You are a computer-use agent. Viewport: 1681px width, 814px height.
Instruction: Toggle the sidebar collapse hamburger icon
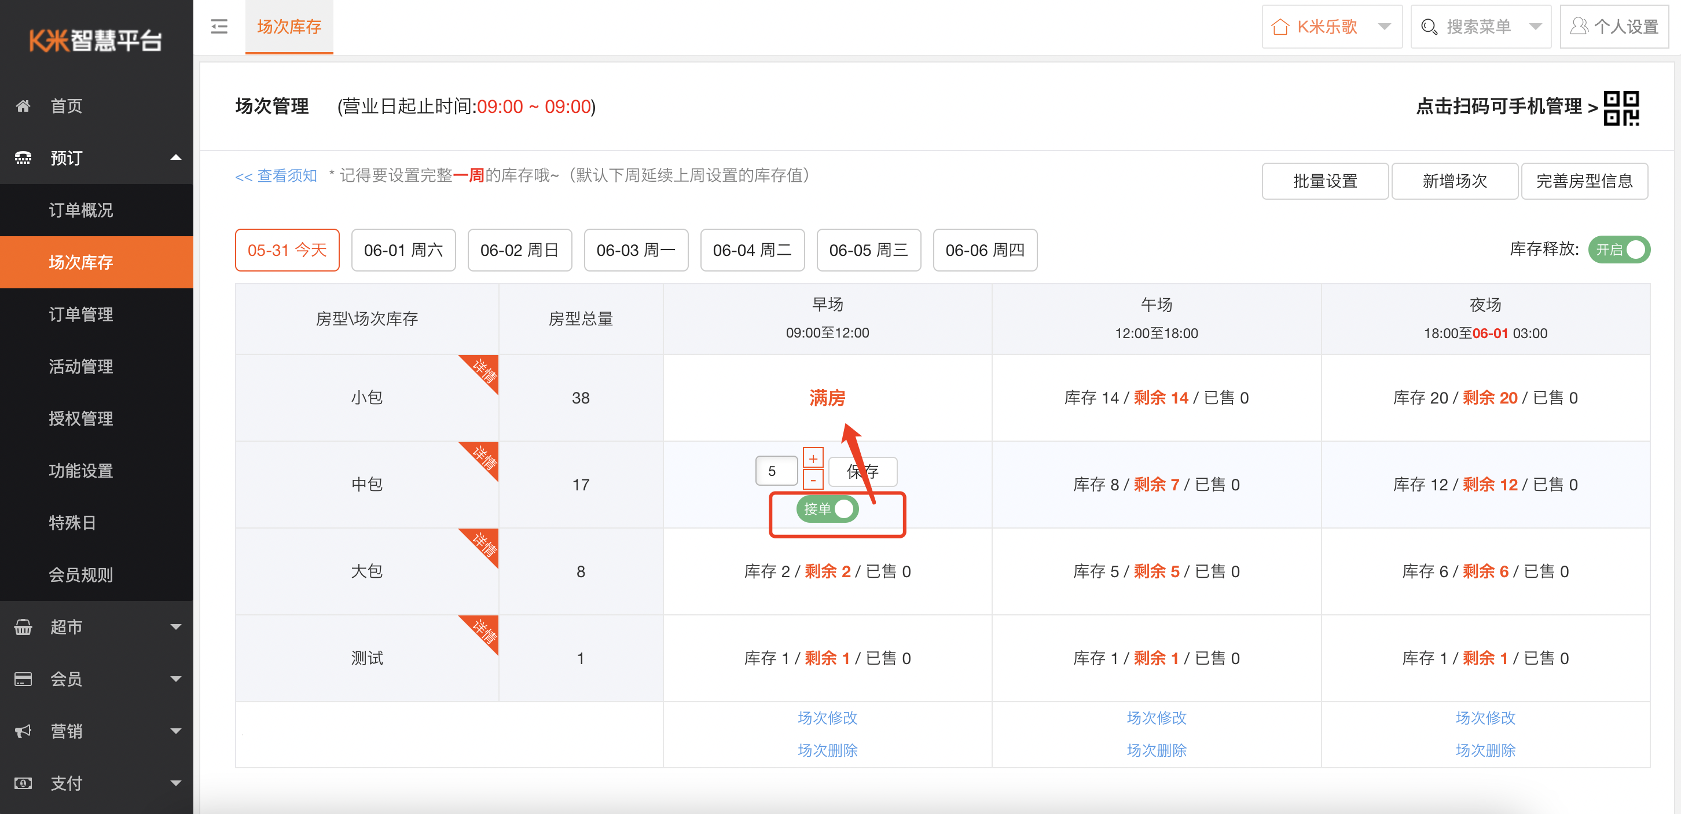pyautogui.click(x=219, y=26)
